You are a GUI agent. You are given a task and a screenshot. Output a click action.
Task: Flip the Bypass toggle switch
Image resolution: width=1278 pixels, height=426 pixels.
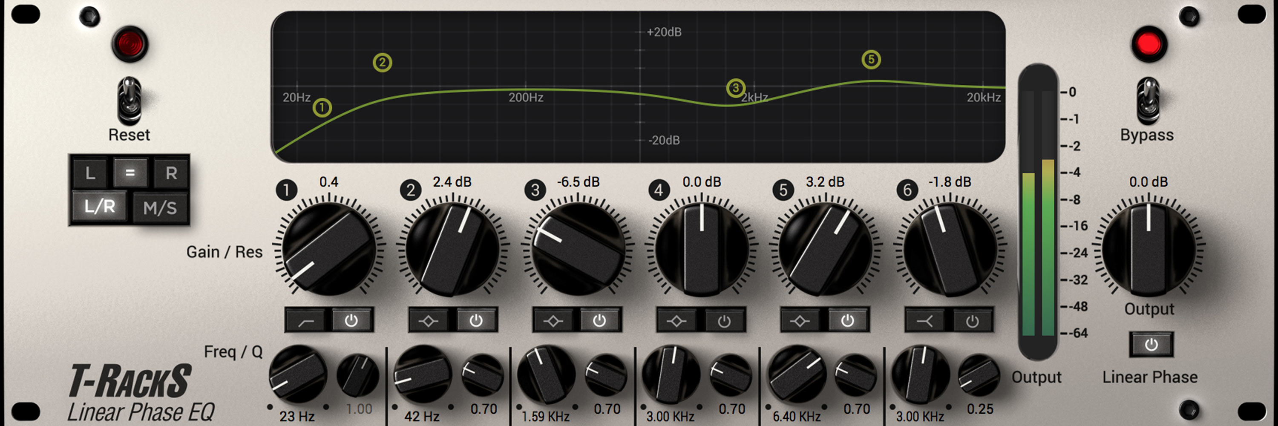[1148, 101]
